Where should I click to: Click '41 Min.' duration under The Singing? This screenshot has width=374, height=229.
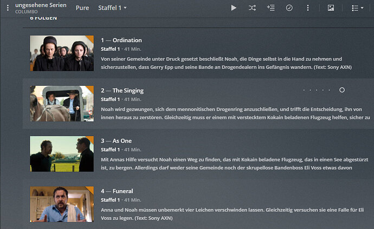(x=133, y=99)
